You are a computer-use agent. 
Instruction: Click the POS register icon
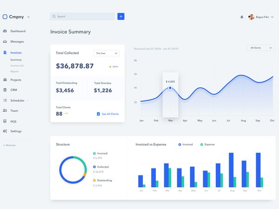pyautogui.click(x=5, y=121)
